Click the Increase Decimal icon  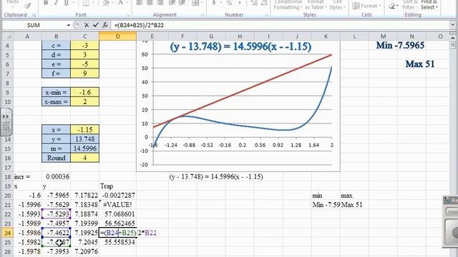click(254, 3)
